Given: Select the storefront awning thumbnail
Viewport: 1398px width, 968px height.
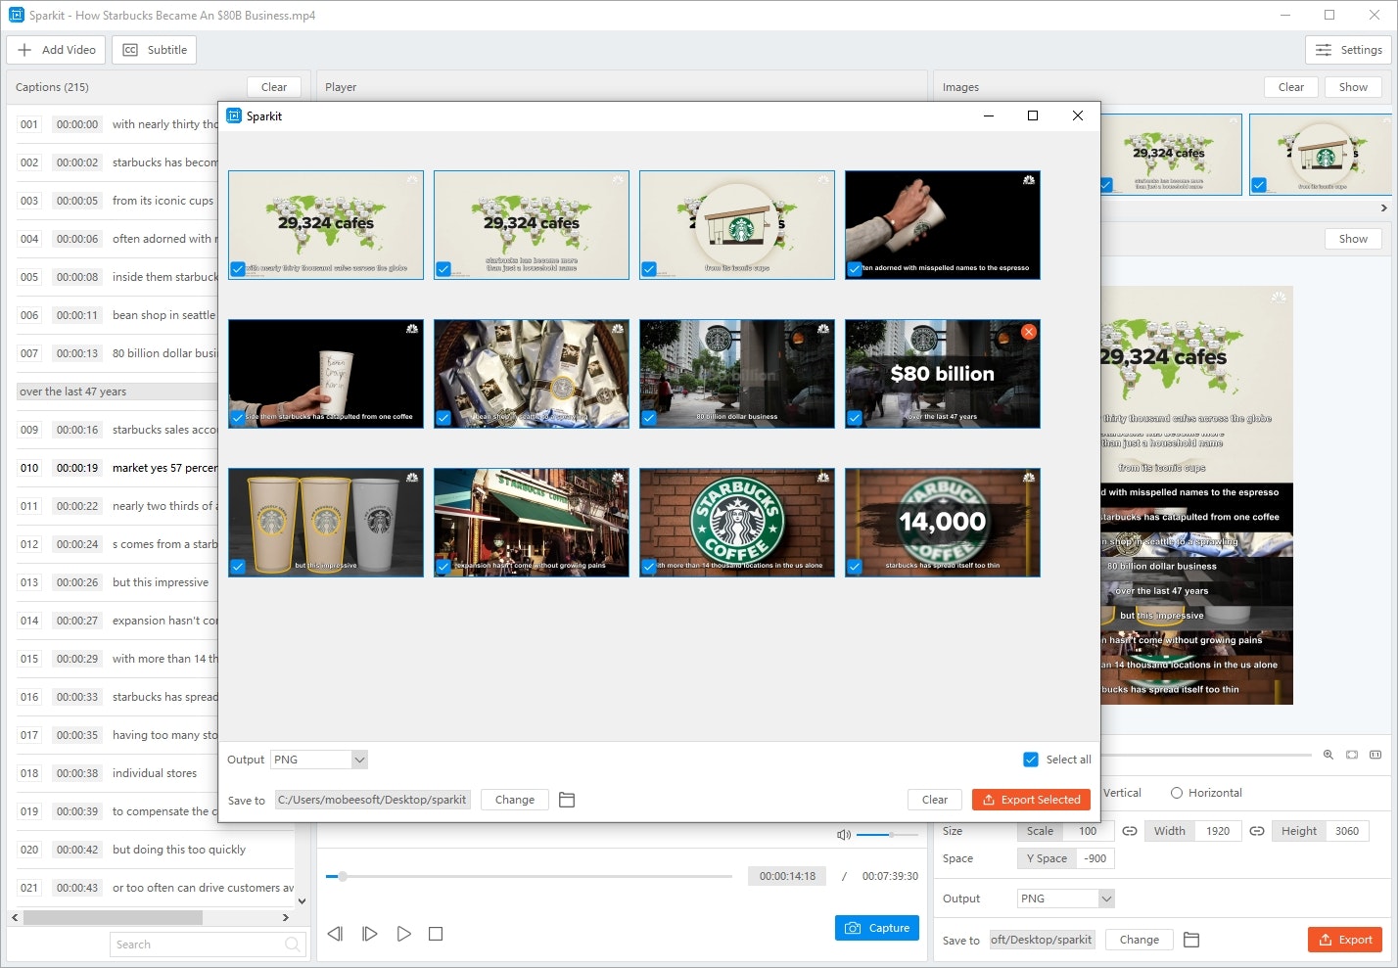Looking at the screenshot, I should (x=532, y=523).
